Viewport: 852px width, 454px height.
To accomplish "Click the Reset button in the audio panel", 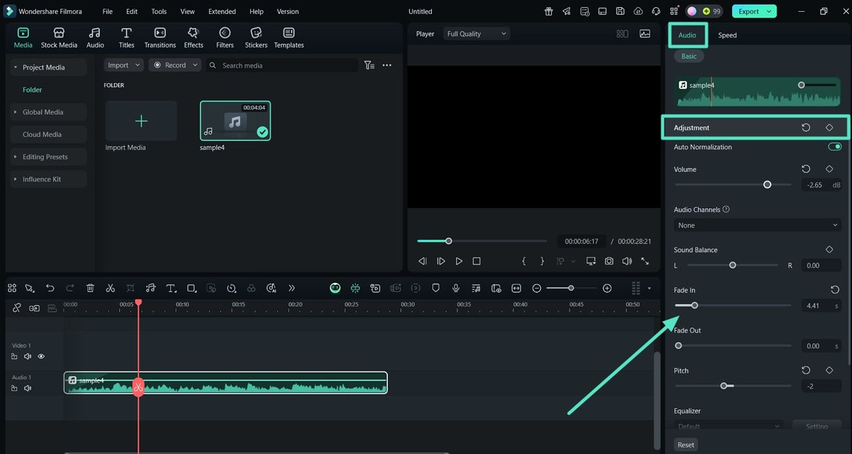I will click(686, 445).
